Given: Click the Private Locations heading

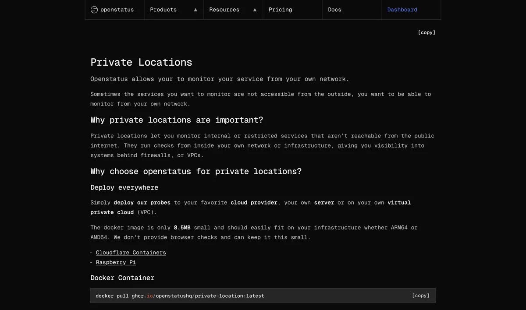Looking at the screenshot, I should 141,62.
